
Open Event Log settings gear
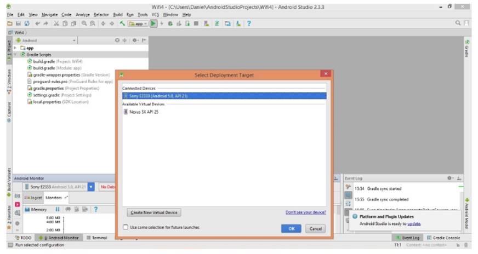451,178
